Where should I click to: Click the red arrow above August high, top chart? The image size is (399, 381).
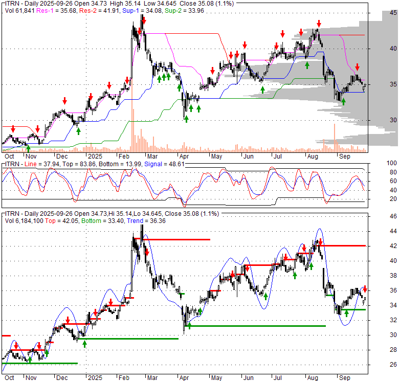[x=319, y=24]
